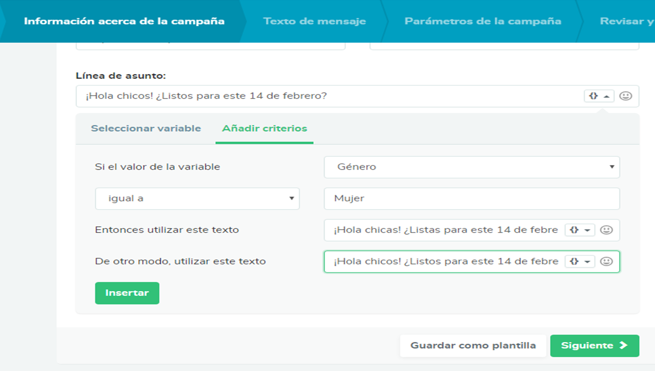The width and height of the screenshot is (655, 371).
Task: Open emoji picker for 'De otro modo' field
Action: (x=606, y=261)
